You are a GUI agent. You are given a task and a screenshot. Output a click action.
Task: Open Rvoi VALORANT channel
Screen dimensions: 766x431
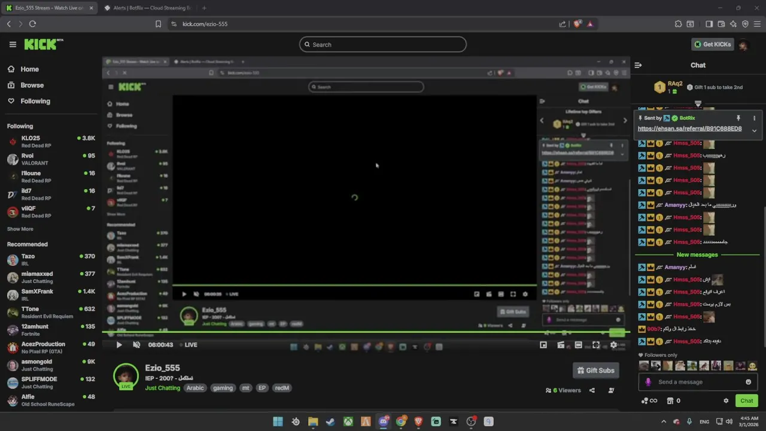click(x=51, y=159)
